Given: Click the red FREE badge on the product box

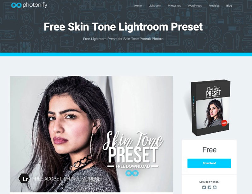Looking at the screenshot, I should pyautogui.click(x=224, y=123).
